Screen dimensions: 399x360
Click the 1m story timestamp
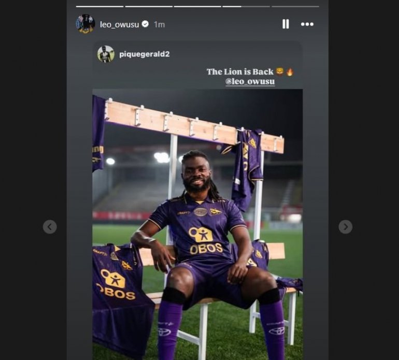pyautogui.click(x=159, y=24)
